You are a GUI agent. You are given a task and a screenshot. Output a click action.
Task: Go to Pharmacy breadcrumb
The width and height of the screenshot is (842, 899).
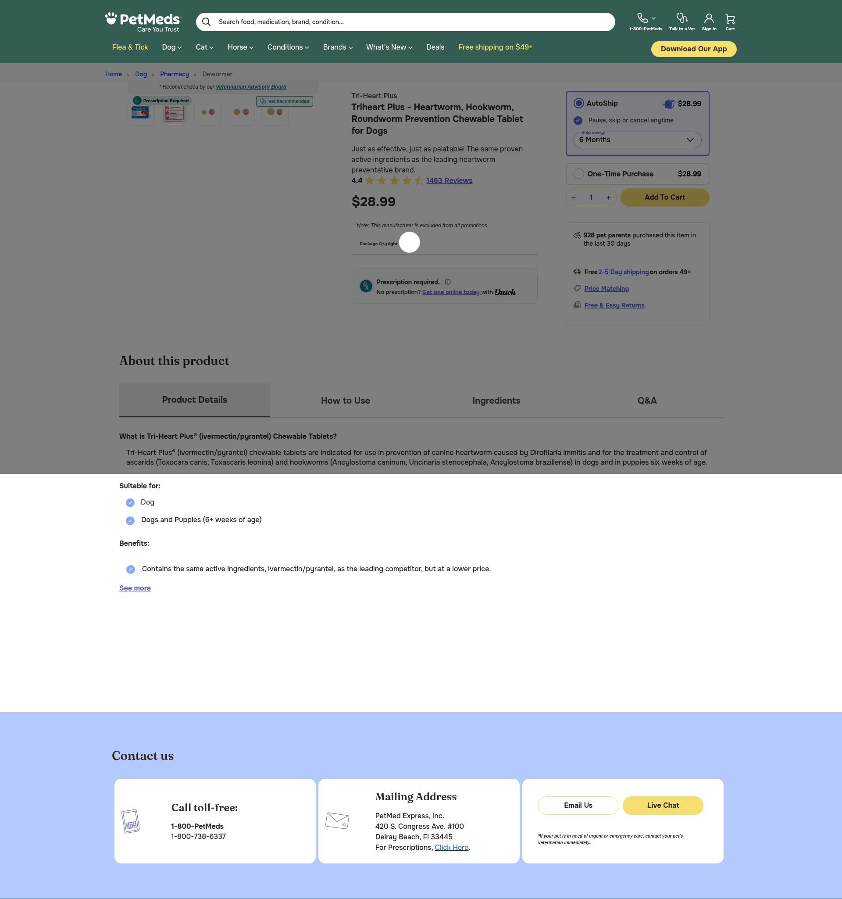point(175,74)
